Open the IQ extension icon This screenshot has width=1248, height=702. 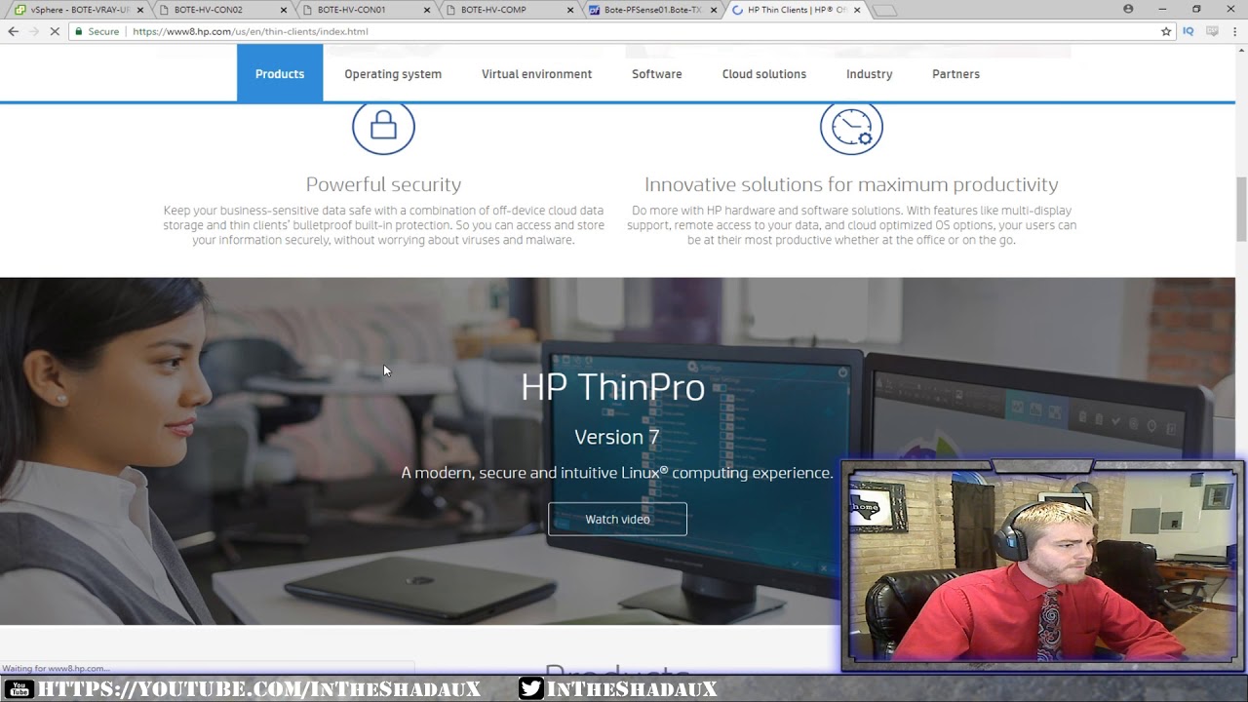coord(1189,31)
